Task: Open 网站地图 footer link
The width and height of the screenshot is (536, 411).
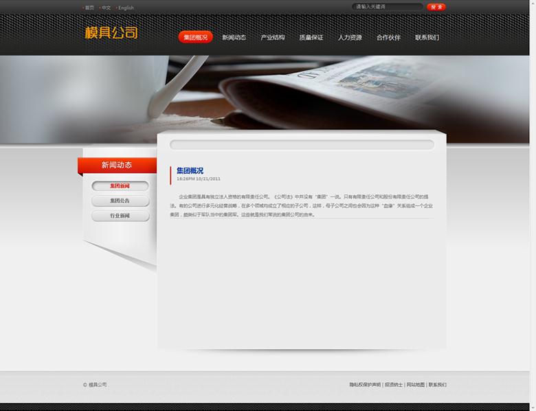Action: (416, 385)
